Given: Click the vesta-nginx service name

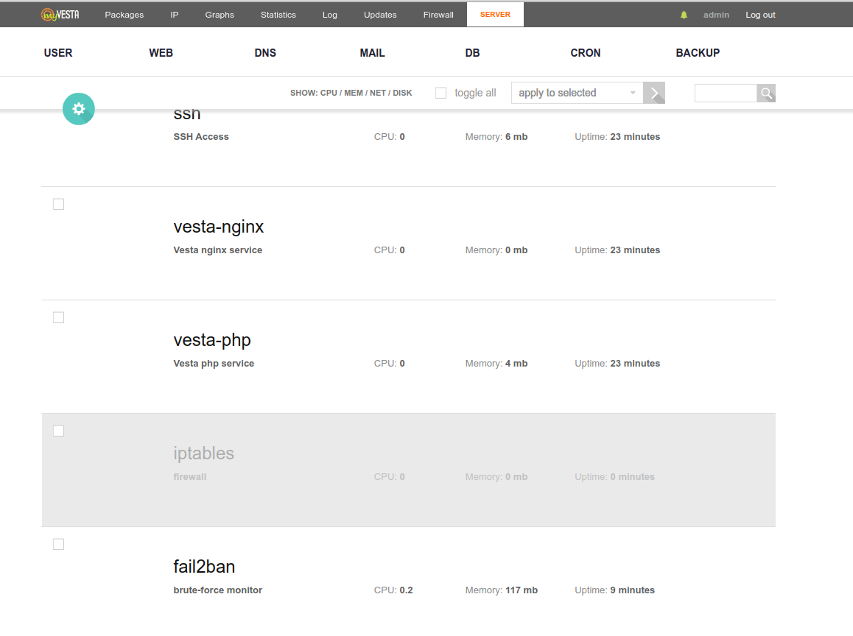Looking at the screenshot, I should [x=219, y=227].
